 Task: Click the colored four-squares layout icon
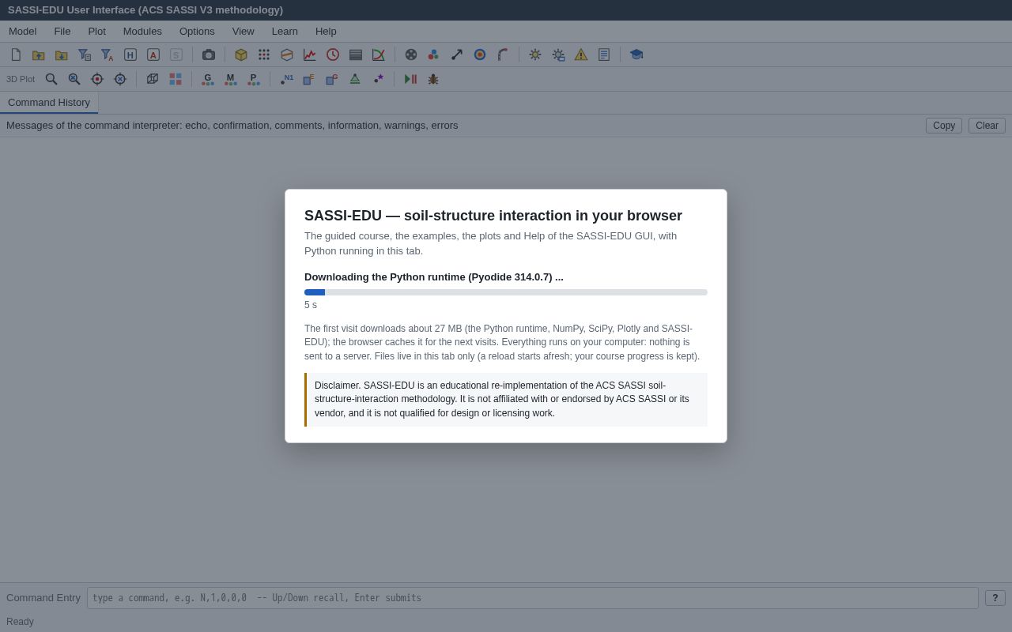(176, 79)
